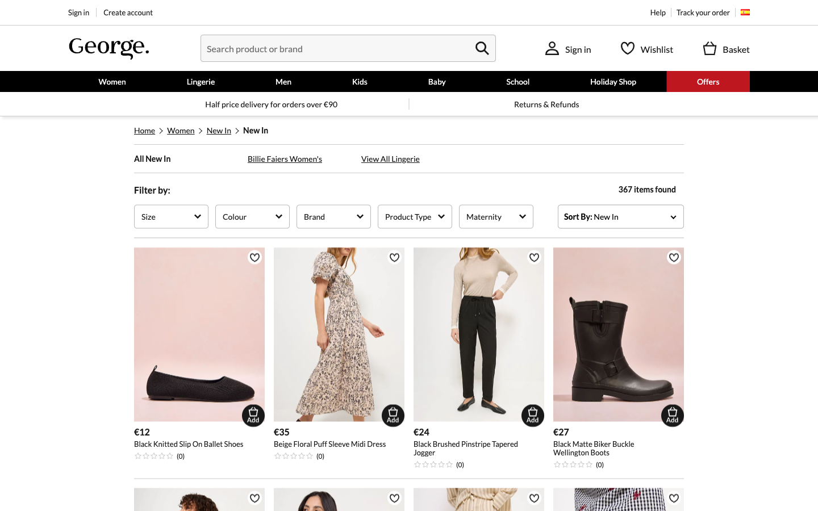Heart the Black Brushed Pinstripe Jogger

(534, 257)
